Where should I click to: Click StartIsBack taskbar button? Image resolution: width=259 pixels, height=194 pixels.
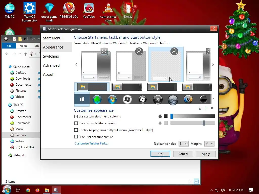click(56, 190)
